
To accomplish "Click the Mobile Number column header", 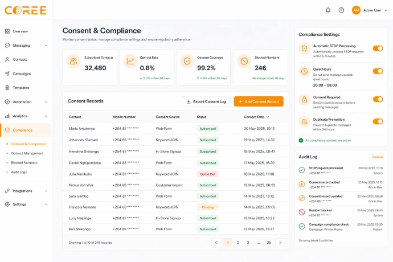I will tap(124, 117).
